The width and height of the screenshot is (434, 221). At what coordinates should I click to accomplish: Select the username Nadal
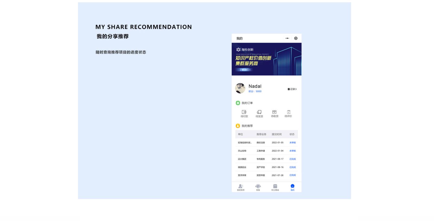pos(255,86)
